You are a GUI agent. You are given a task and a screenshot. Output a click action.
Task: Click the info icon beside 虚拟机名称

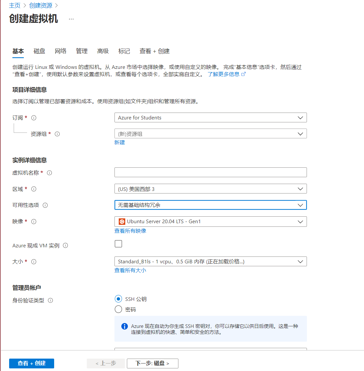pos(50,173)
